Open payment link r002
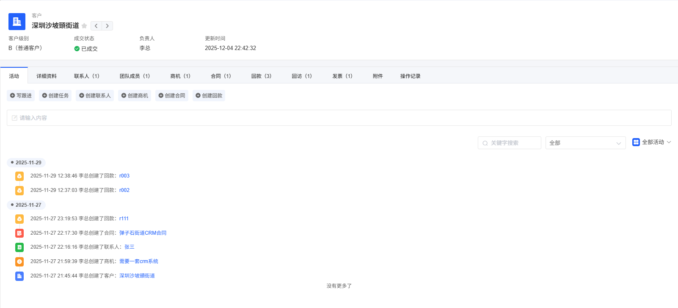Image resolution: width=678 pixels, height=308 pixels. pyautogui.click(x=124, y=190)
